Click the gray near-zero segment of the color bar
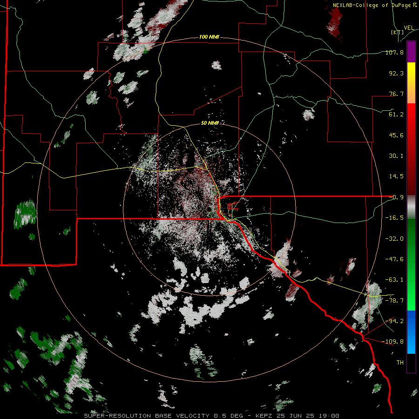Screen dimensions: 419x419 pos(411,207)
